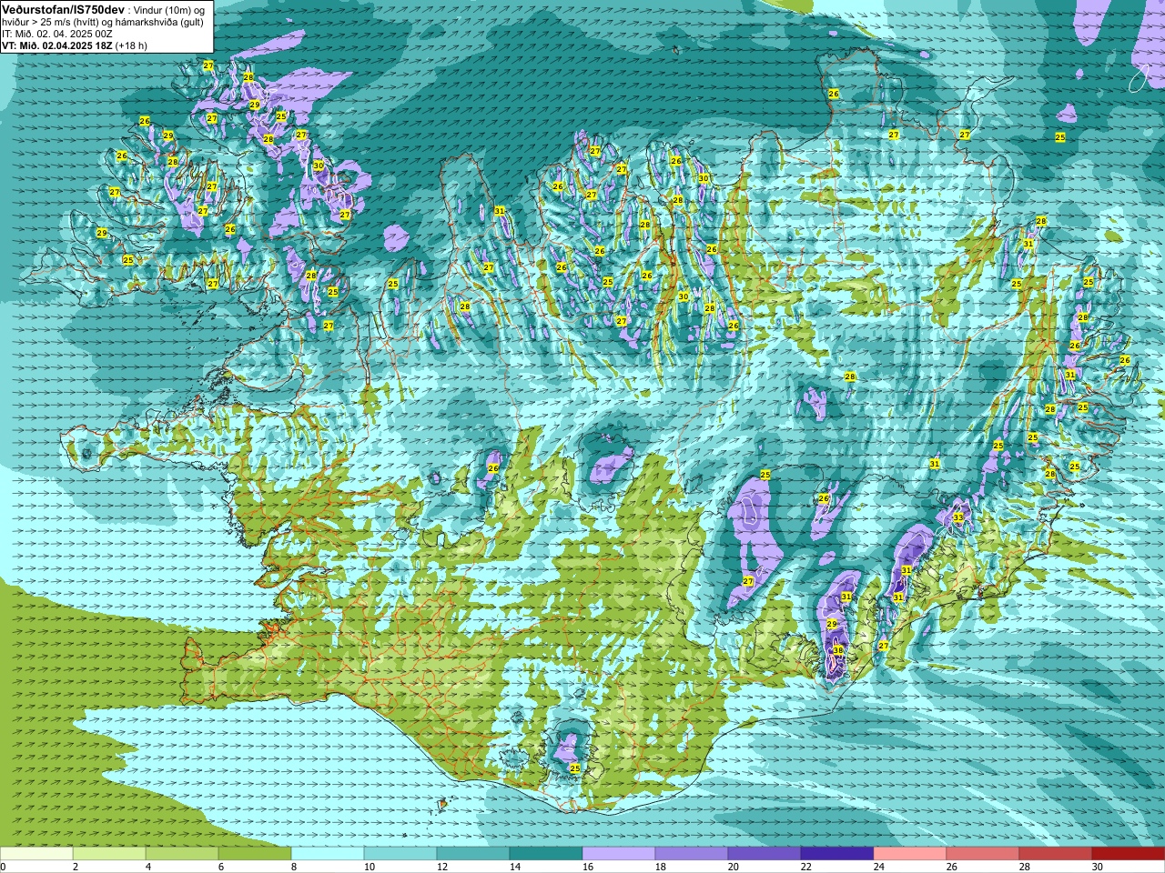Pick the 28–30 m/s red legend swatch

pyautogui.click(x=1056, y=854)
